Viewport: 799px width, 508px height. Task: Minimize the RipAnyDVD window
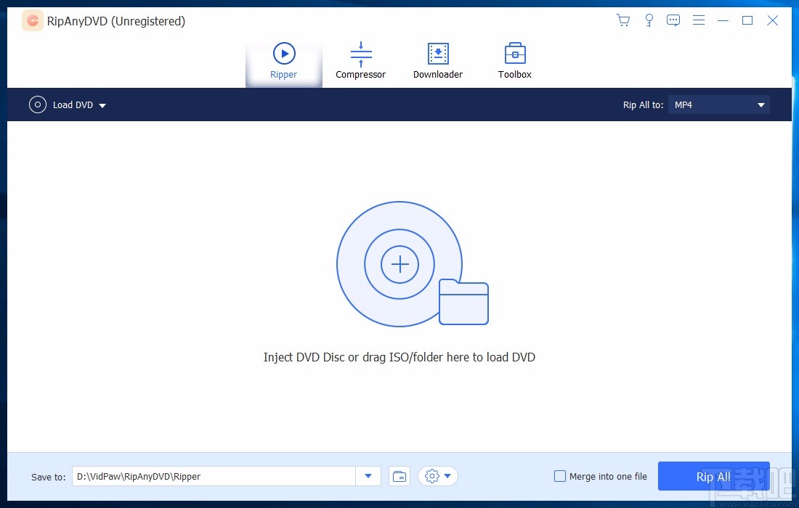point(723,20)
